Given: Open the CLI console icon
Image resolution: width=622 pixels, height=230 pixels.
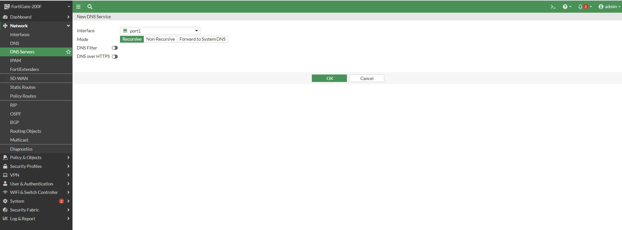Looking at the screenshot, I should coord(553,7).
